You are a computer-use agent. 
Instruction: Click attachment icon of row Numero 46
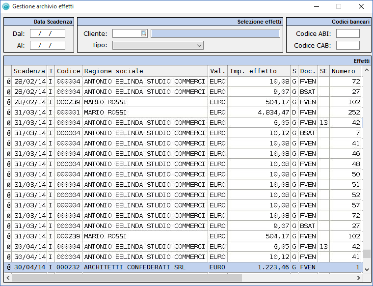[x=8, y=154]
